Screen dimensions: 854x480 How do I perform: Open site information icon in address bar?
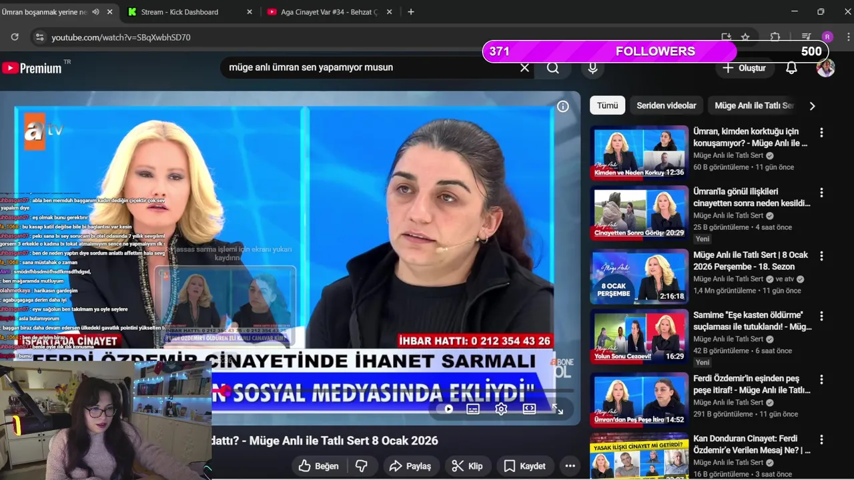(x=39, y=37)
